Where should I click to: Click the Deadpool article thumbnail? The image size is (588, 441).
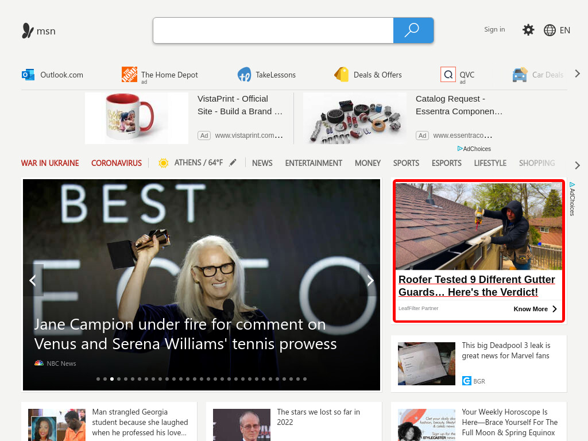tap(427, 363)
